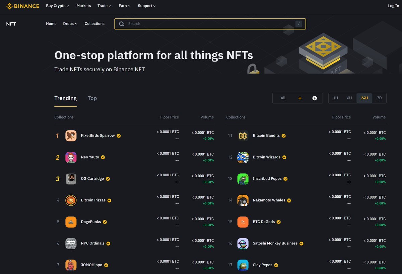
Task: Click verified badge next to BTC DeGods
Action: pos(279,222)
